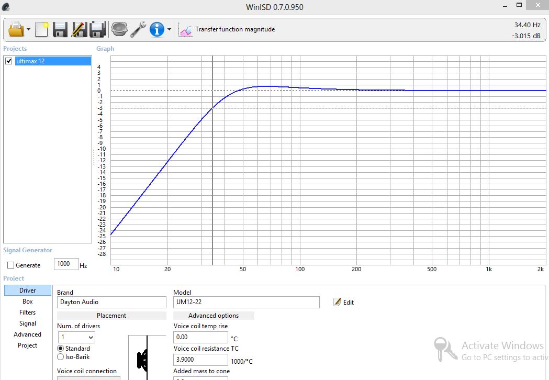This screenshot has width=549, height=380.
Task: Click the signal generator frequency field
Action: point(66,264)
